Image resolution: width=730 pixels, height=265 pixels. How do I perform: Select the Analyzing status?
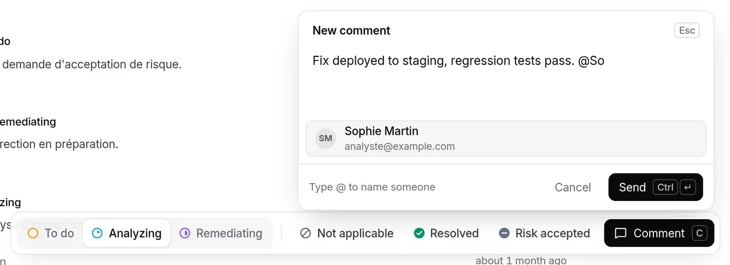click(126, 233)
